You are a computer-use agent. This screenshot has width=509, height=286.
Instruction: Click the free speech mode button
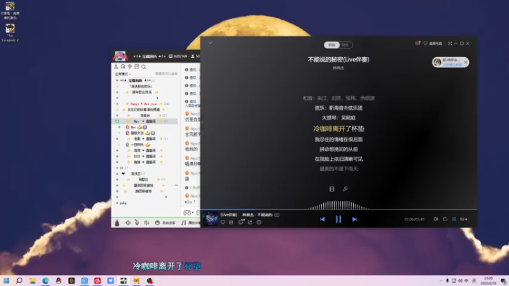165,223
